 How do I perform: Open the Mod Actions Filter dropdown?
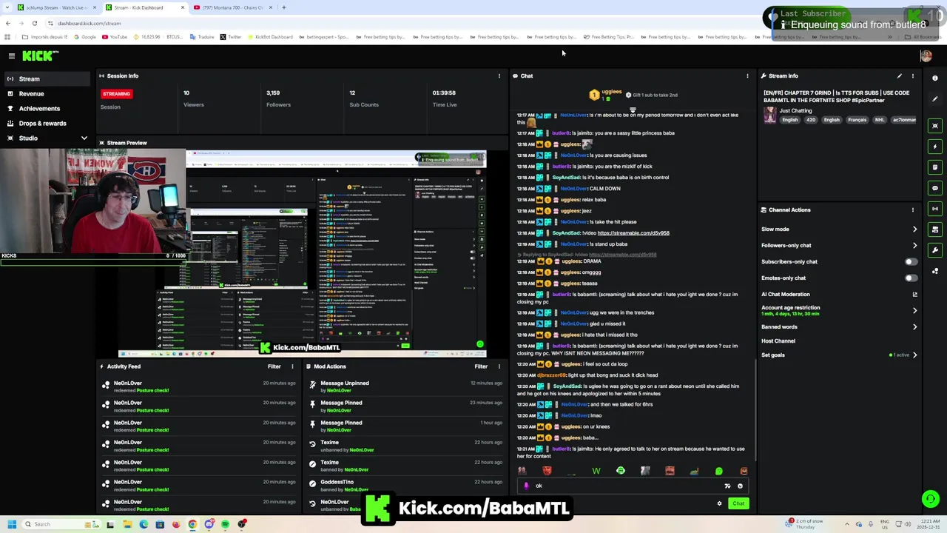(482, 366)
